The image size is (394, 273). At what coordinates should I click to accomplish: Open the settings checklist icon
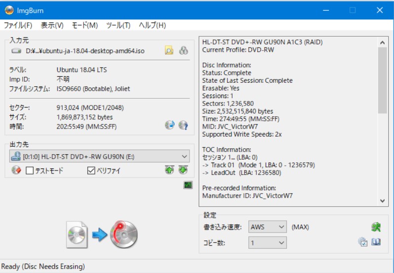(362, 241)
